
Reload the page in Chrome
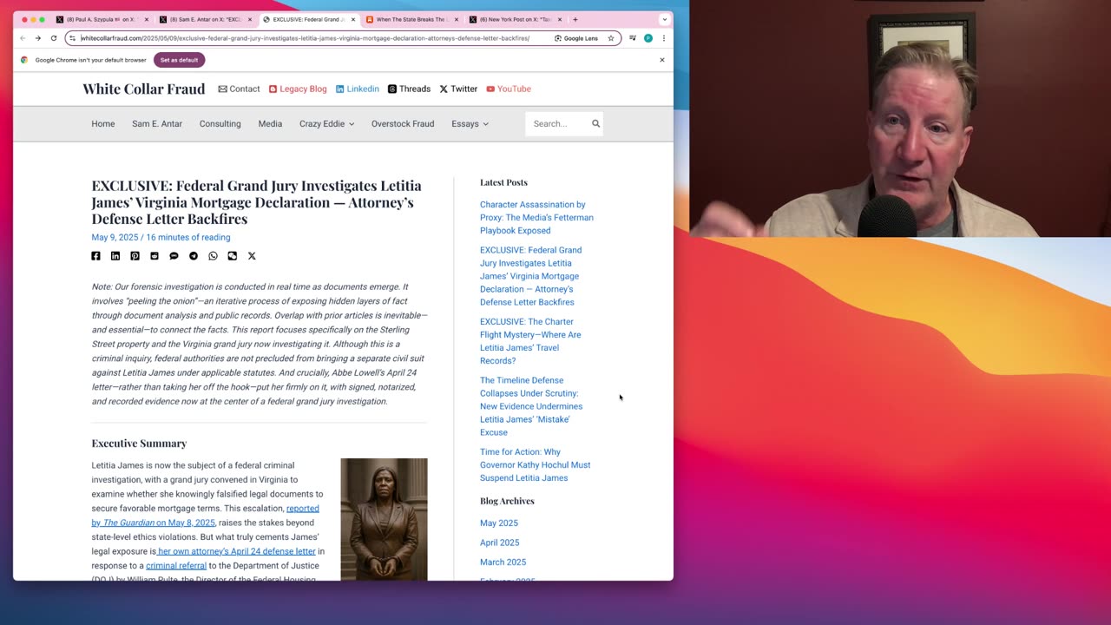click(53, 38)
